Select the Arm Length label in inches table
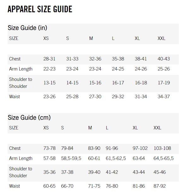The width and height of the screenshot is (188, 193). [x=21, y=69]
